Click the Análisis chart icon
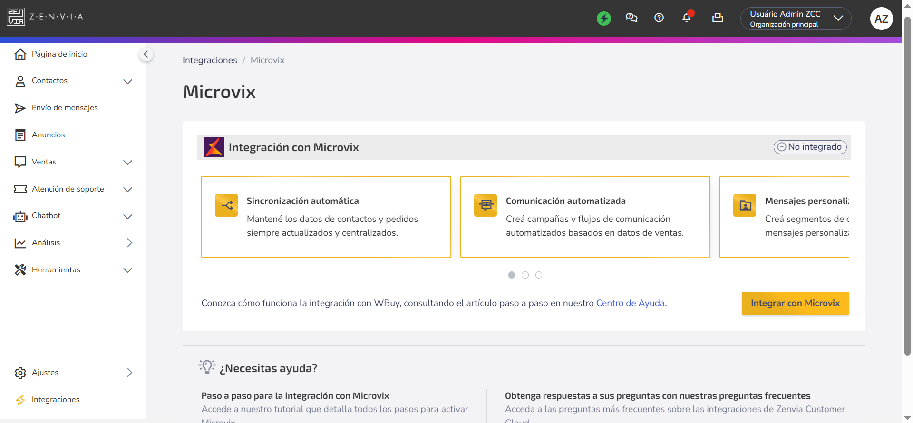Viewport: 913px width, 423px height. [20, 243]
